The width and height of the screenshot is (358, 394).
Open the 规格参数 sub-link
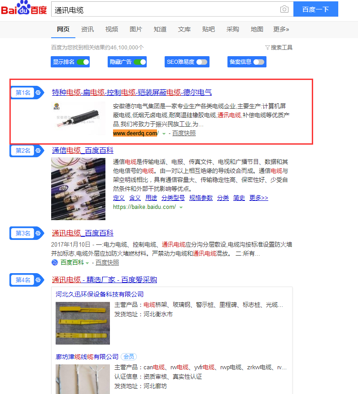(x=201, y=198)
